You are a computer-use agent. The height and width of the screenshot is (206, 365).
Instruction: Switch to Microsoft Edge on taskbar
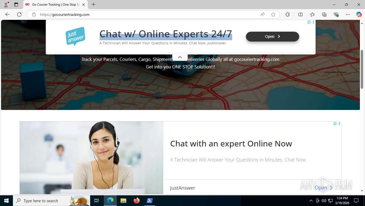(x=110, y=201)
